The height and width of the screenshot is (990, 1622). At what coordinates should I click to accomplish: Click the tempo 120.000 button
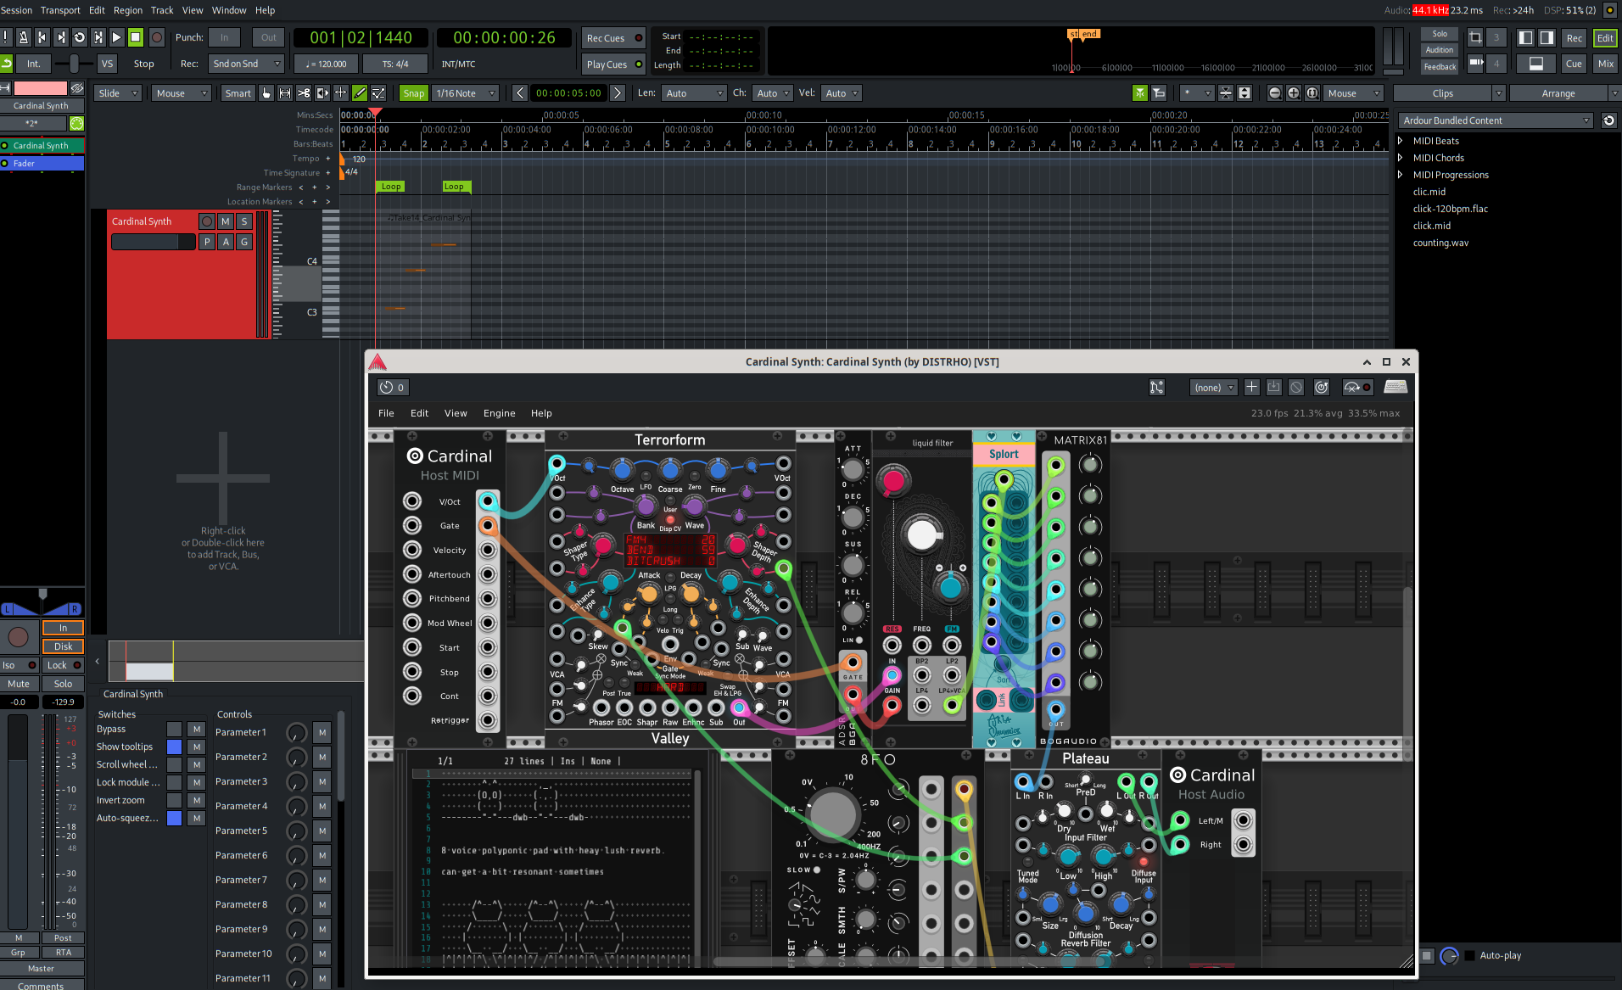[x=327, y=64]
